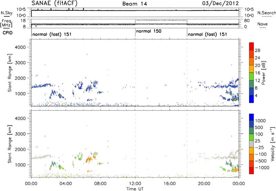
Task: Pick the bright blue bottom Power colorbar segment
Action: (252, 99)
